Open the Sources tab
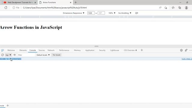192x108 pixels. pos(42,50)
